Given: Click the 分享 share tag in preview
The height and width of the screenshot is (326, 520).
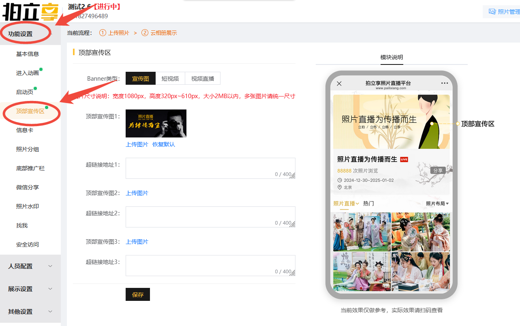Looking at the screenshot, I should (x=438, y=171).
